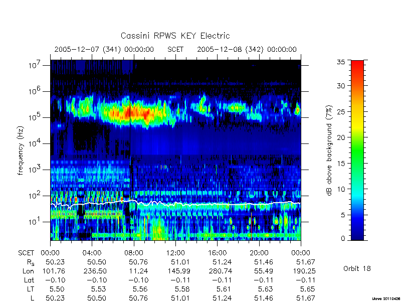Click the 'Cassini RPWS KEY Electric' plot title

point(175,36)
